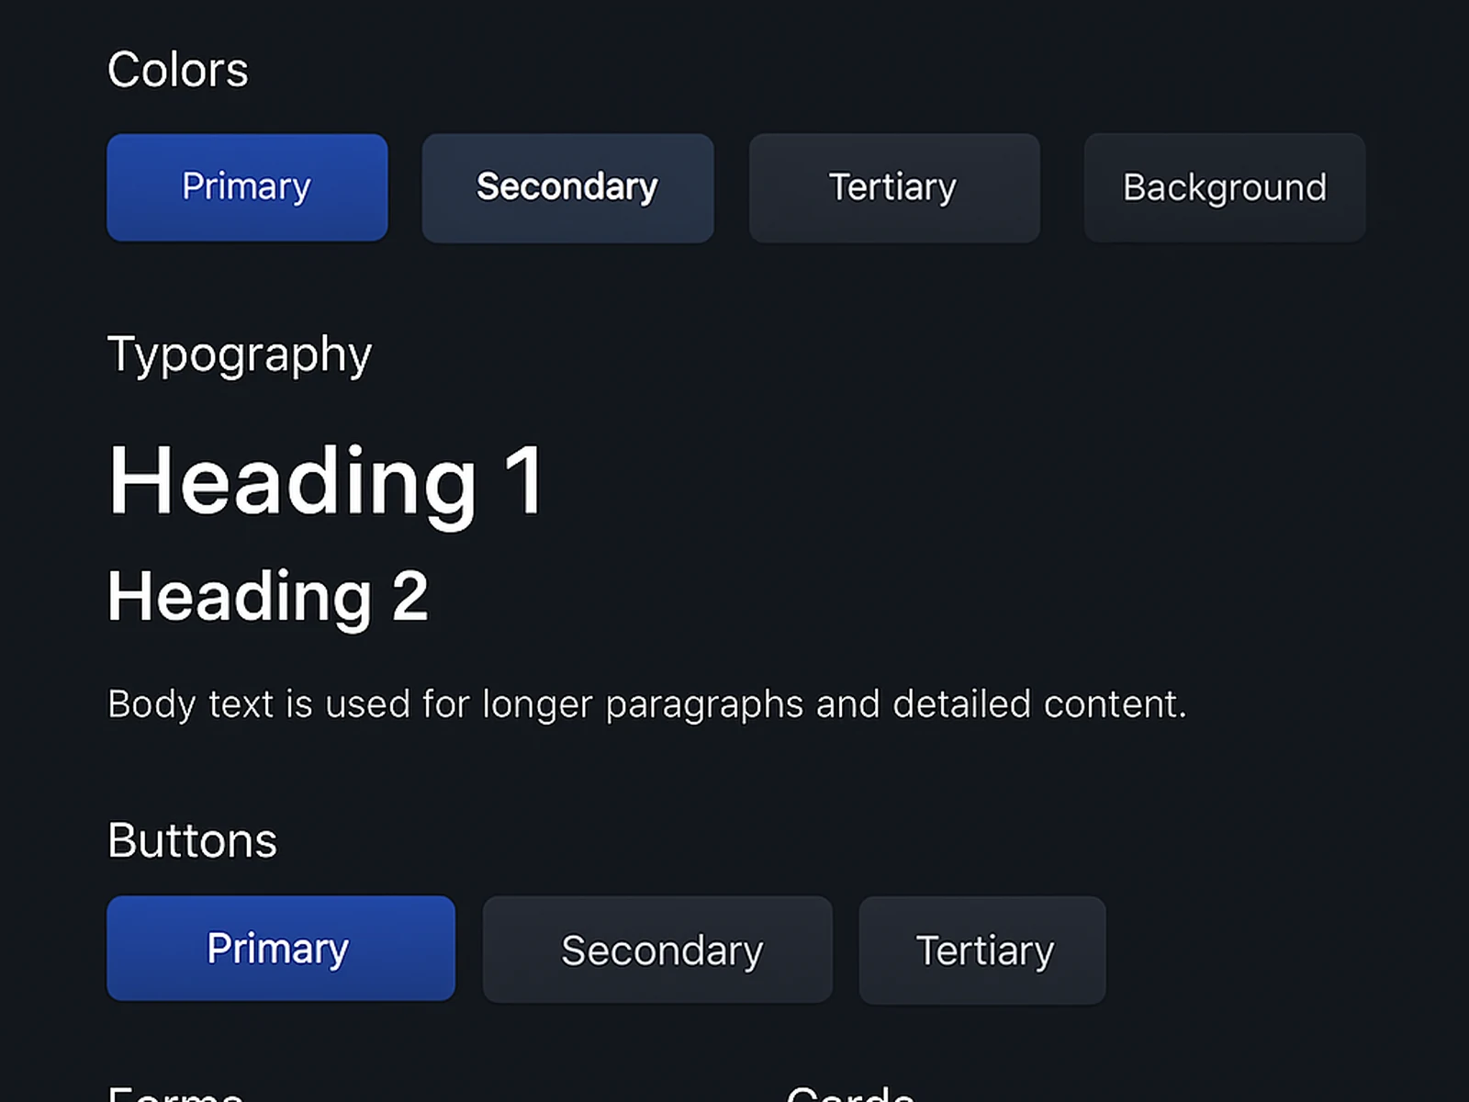Click the partially visible Forms heading
Screen dimensions: 1469x1102
(x=175, y=1093)
